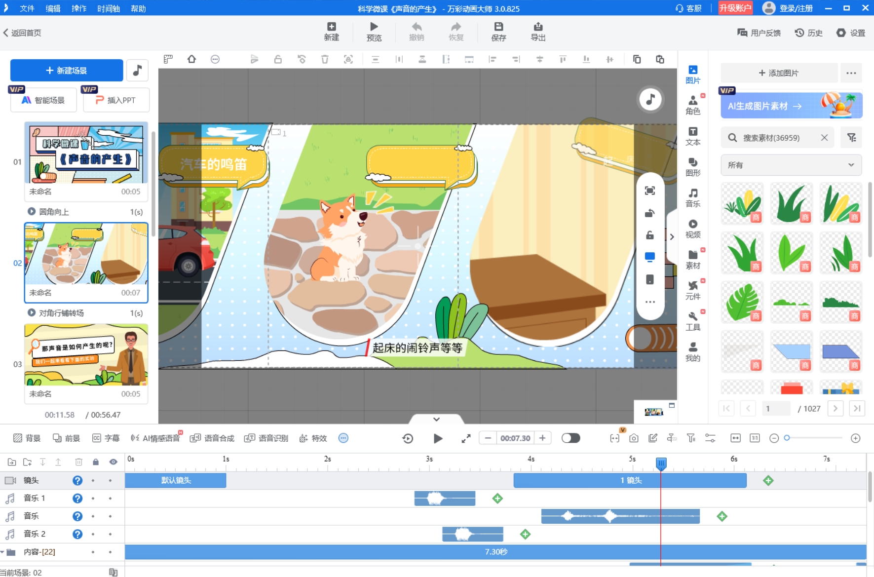874x577 pixels.
Task: Open the 时间轴 menu
Action: click(108, 8)
